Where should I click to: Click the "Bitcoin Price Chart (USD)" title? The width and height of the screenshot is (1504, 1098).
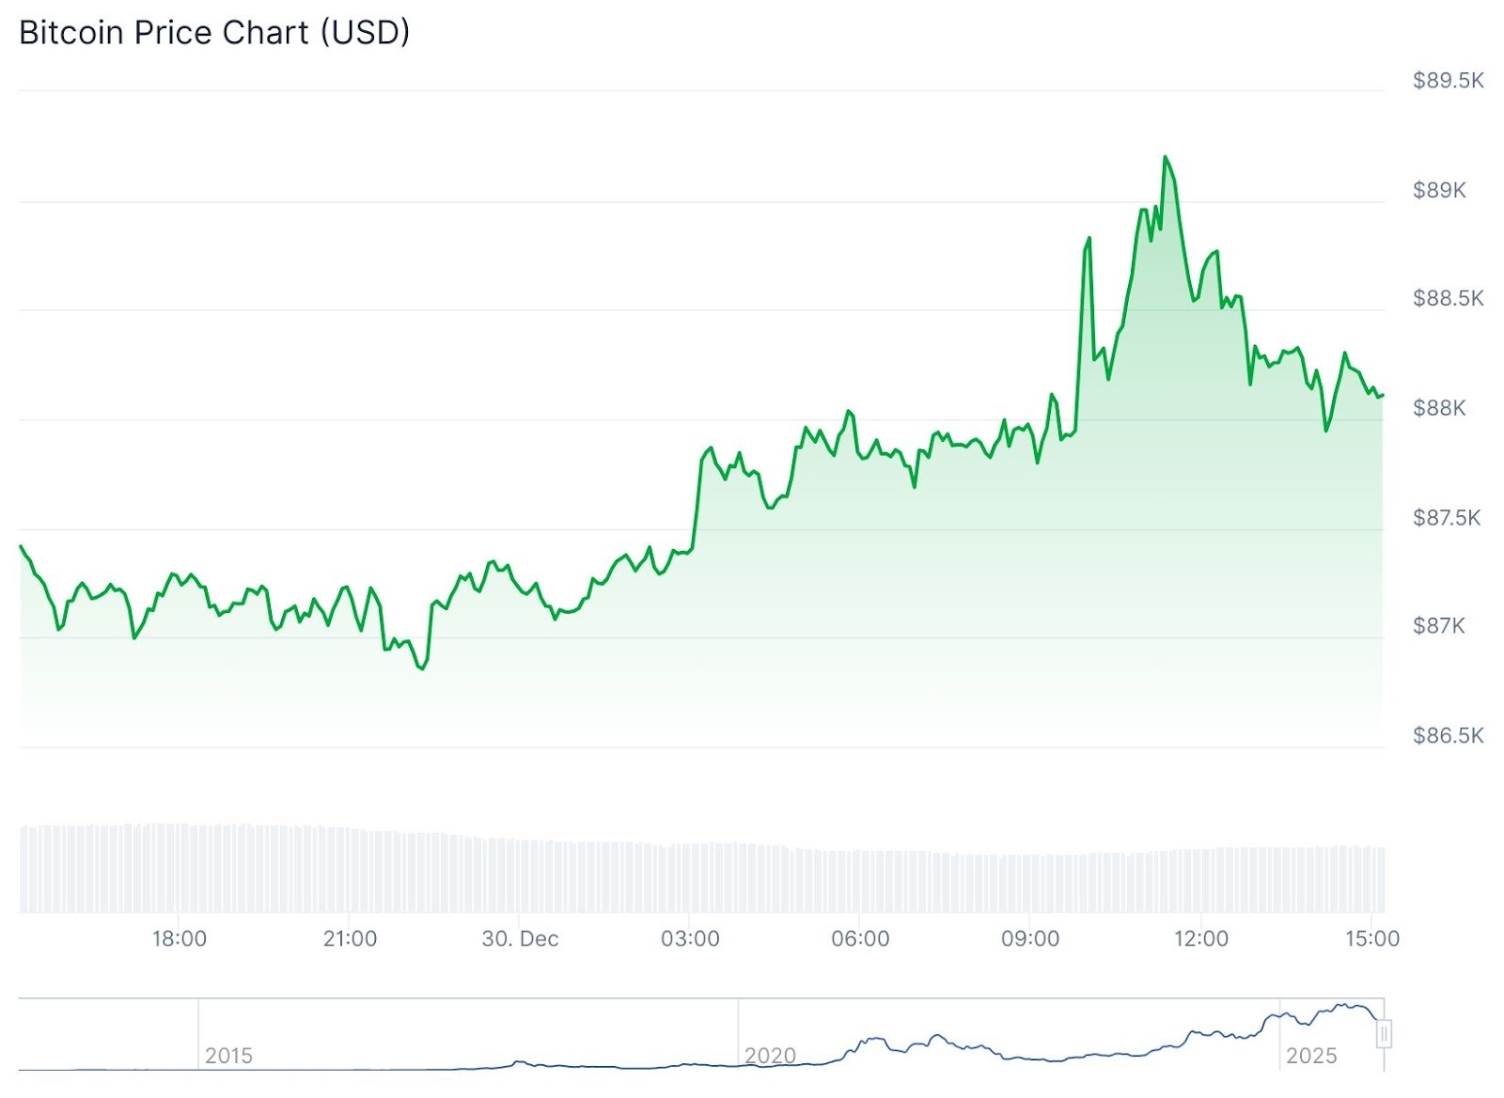pos(214,33)
